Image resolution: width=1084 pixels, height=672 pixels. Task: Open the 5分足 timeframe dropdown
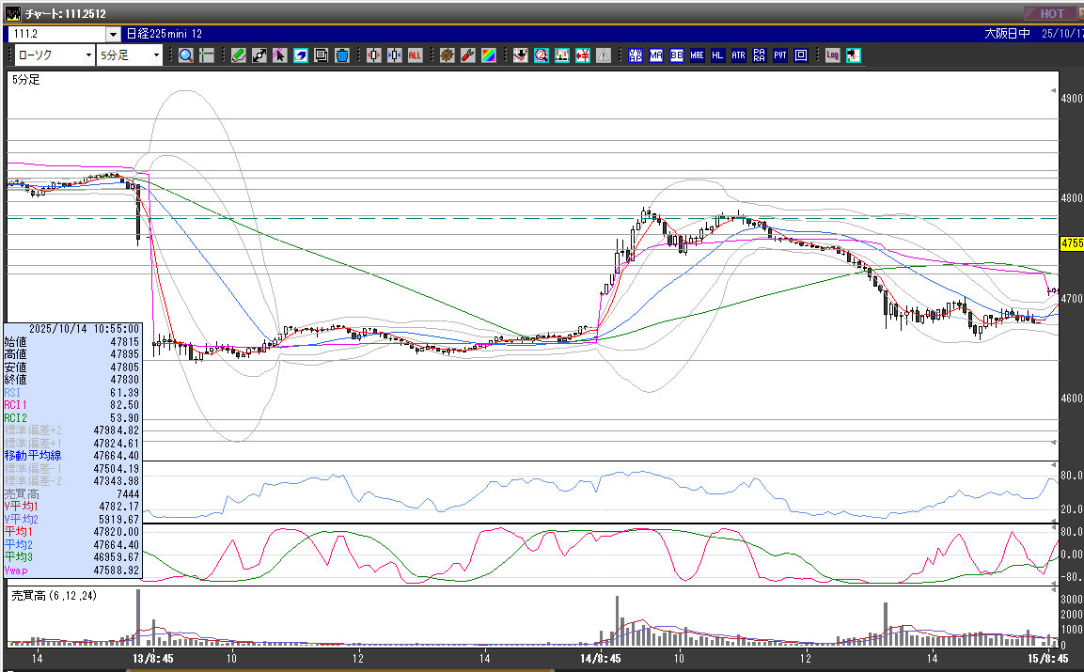coord(131,55)
